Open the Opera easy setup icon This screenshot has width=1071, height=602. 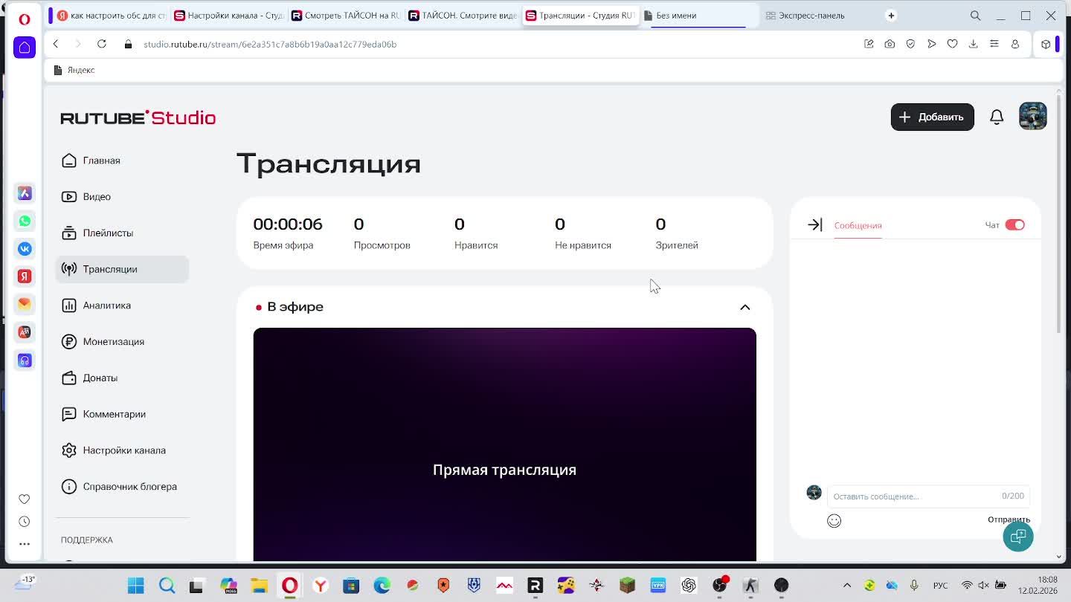[994, 44]
